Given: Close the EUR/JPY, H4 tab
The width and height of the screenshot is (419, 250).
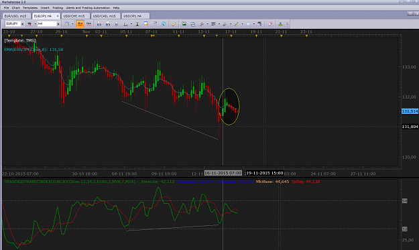Looking at the screenshot, I should [58, 16].
